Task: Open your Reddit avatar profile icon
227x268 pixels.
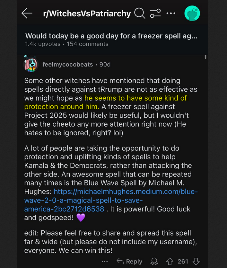Action: 192,13
